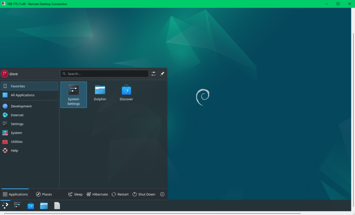Open the Settings category
Viewport: 355px width, 215px height.
pos(29,124)
